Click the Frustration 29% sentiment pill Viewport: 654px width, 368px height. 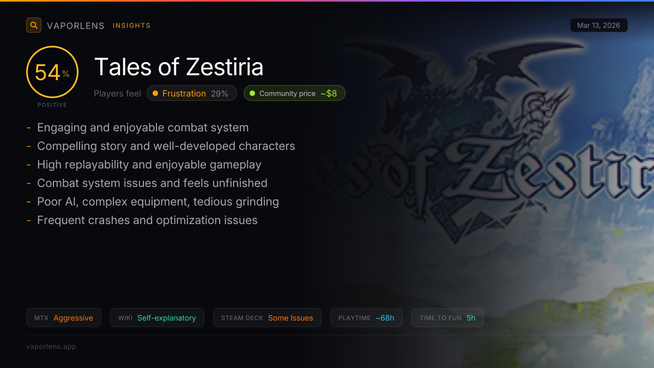(191, 93)
